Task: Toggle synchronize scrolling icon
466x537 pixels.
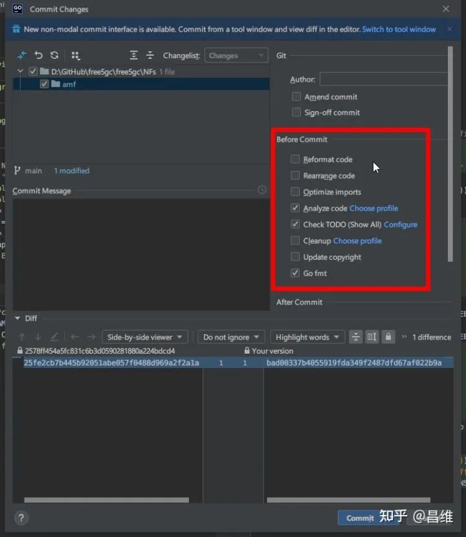Action: click(372, 337)
